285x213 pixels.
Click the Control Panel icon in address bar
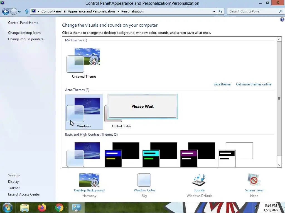33,11
